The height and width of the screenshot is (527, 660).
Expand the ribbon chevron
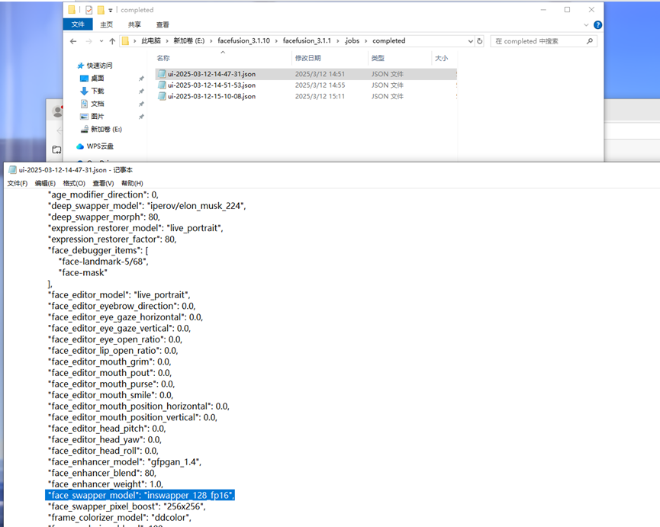pyautogui.click(x=586, y=25)
